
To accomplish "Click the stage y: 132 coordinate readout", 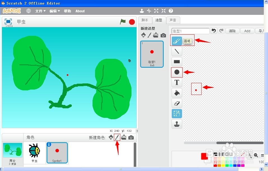I will pyautogui.click(x=127, y=131).
